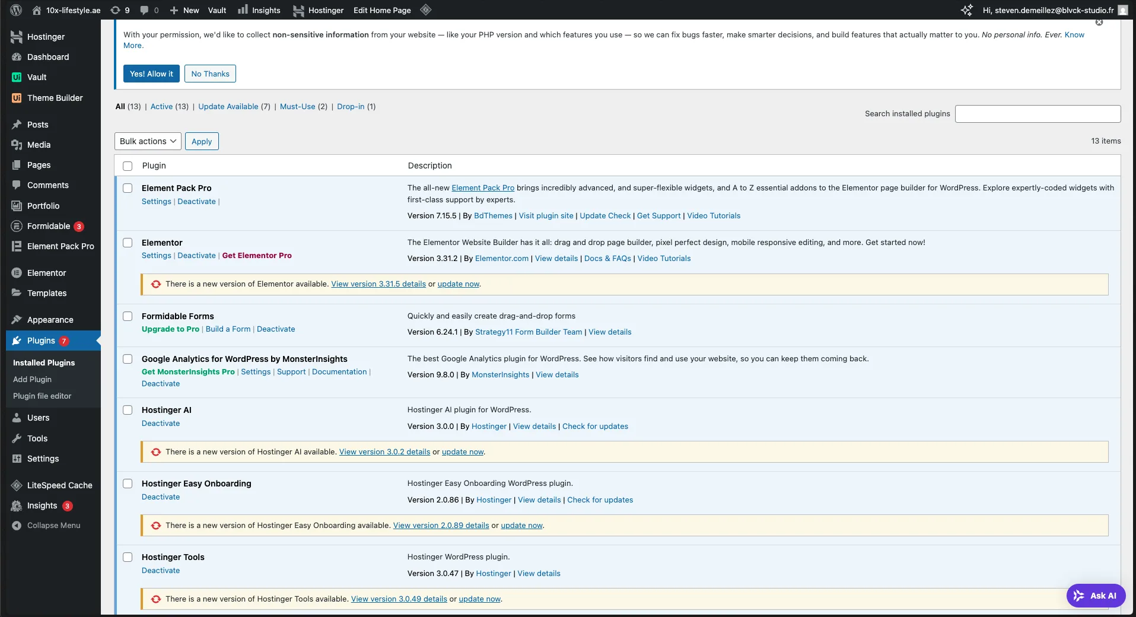The image size is (1136, 617).
Task: Check the select-all plugins checkbox in header
Action: pos(128,166)
